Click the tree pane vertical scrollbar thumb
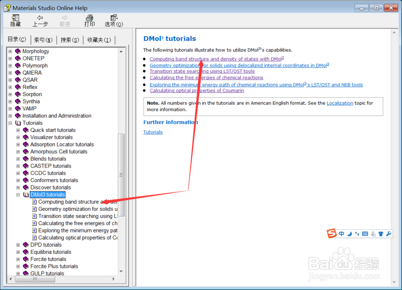402x290 pixels. (121, 175)
